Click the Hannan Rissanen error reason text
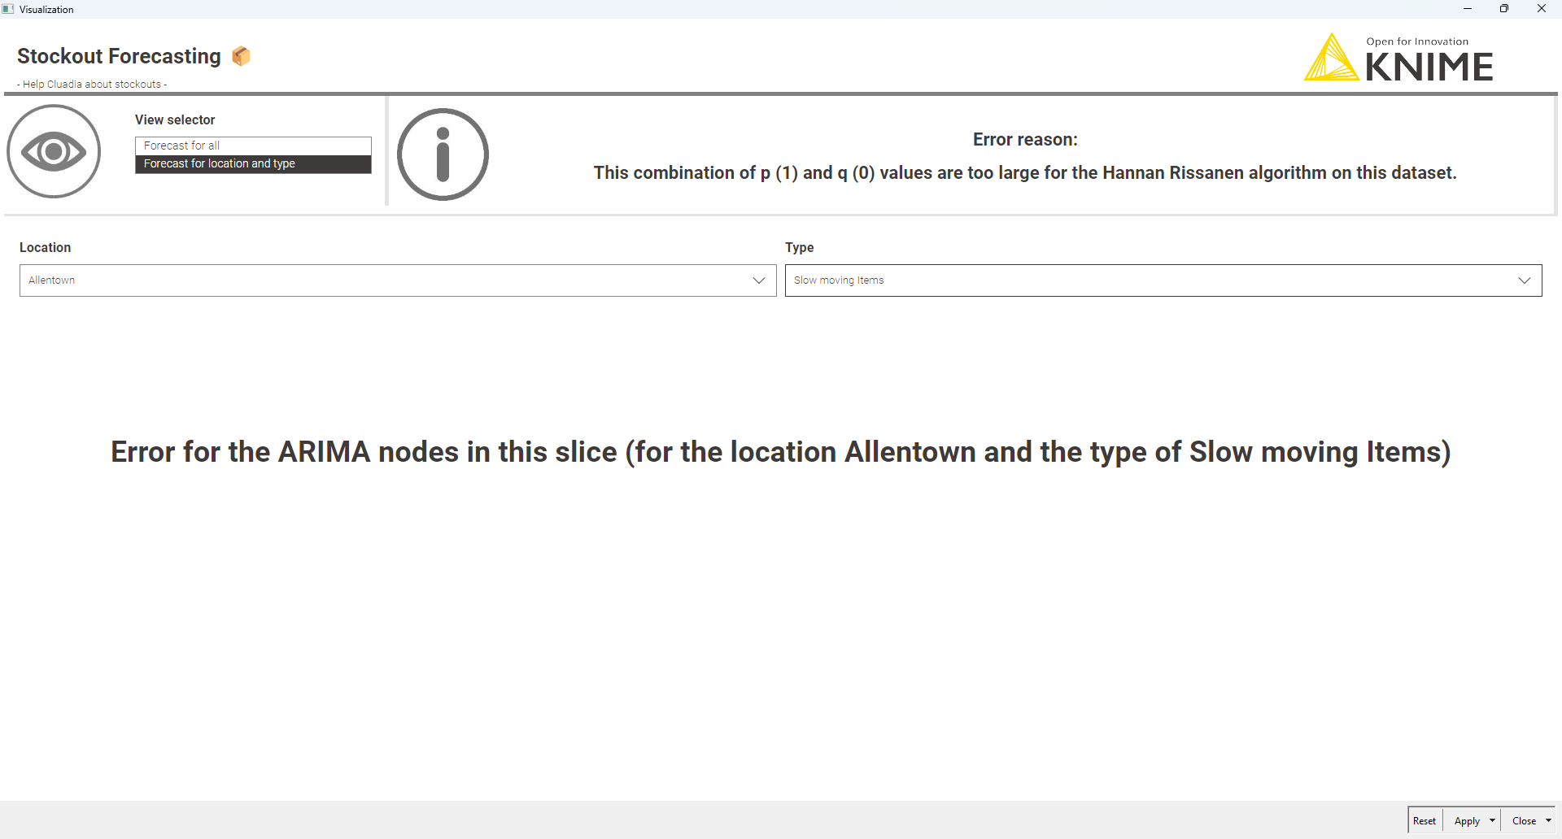Screen dimensions: 1562x839 1024,173
